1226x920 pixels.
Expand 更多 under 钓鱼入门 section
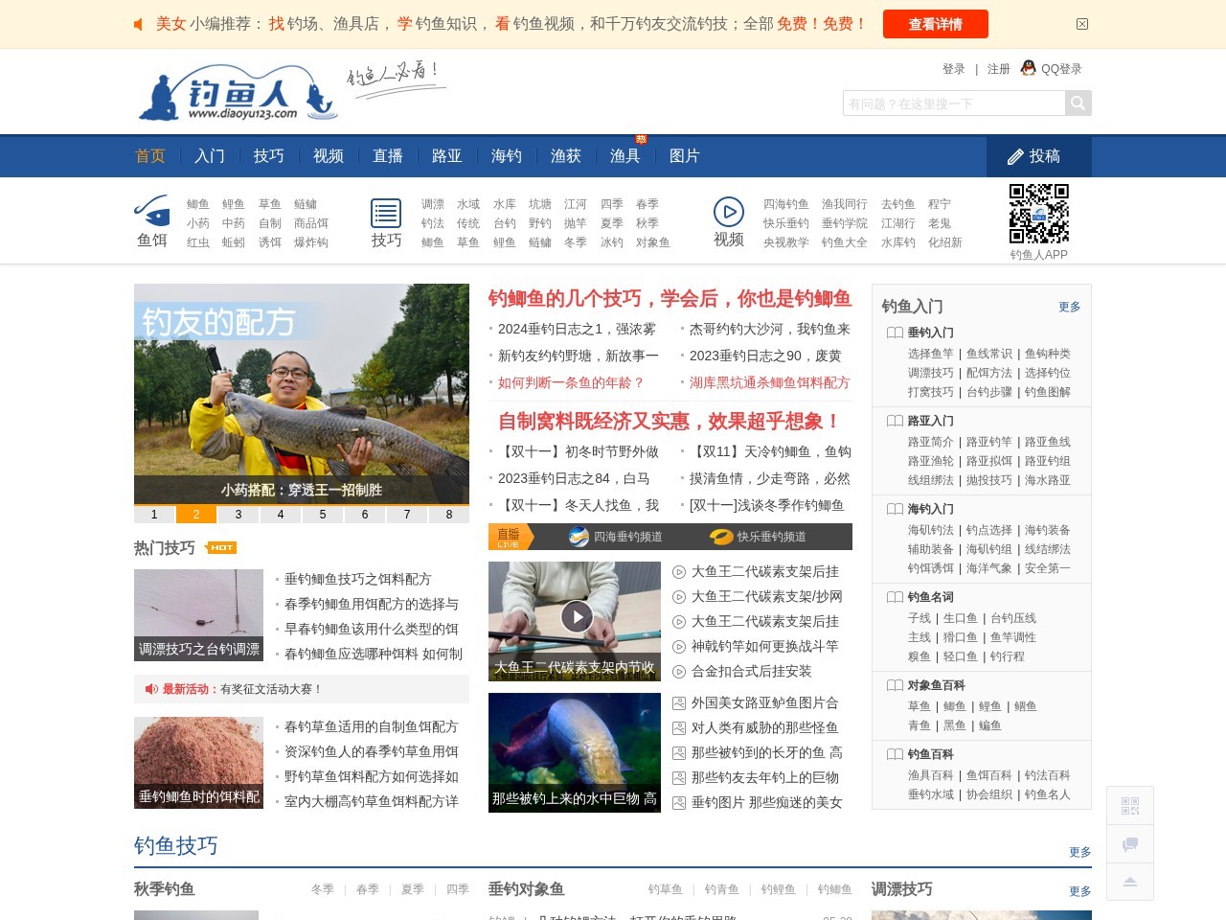tap(1070, 307)
